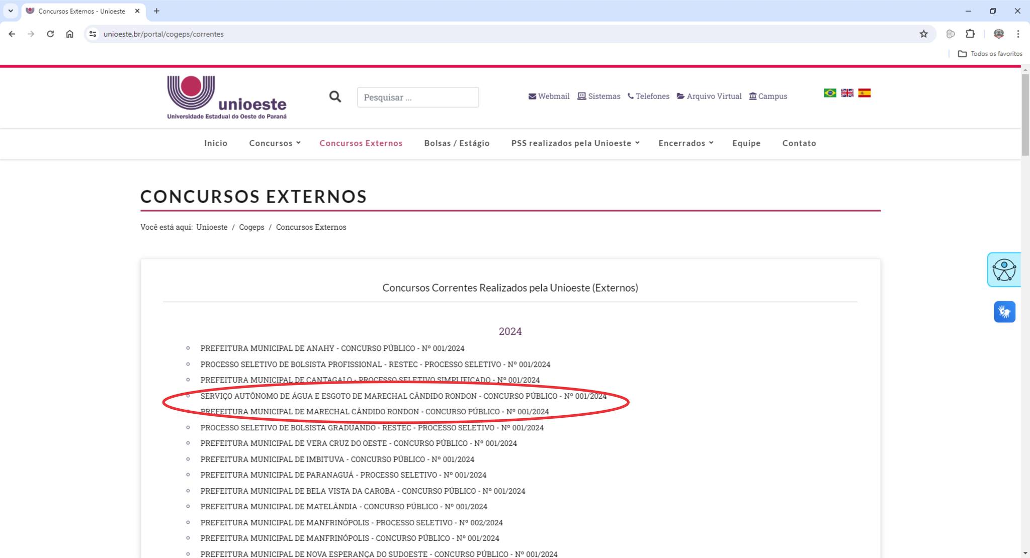Bookmark this page with star icon
This screenshot has height=558, width=1030.
coord(923,34)
